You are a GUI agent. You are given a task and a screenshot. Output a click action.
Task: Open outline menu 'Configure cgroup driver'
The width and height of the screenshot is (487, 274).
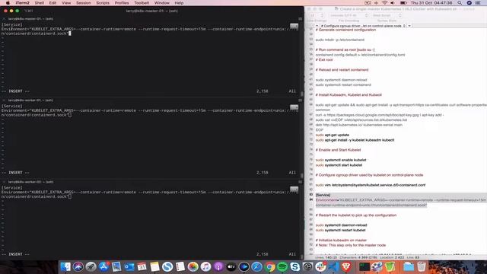363,26
